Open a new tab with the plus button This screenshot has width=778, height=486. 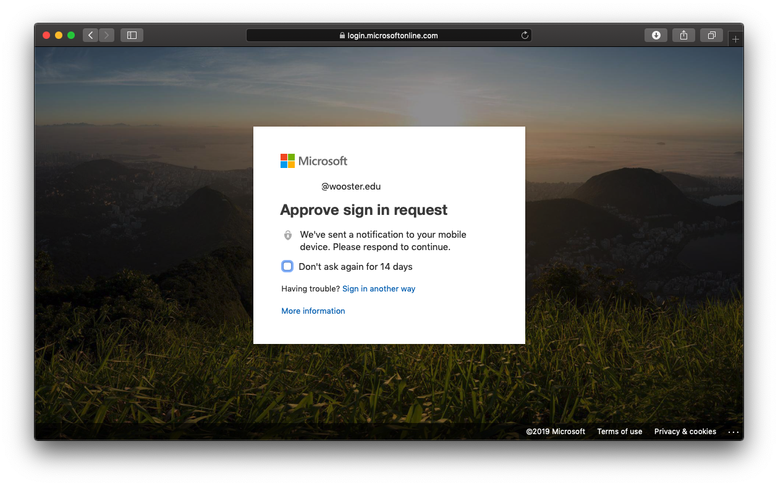coord(735,38)
